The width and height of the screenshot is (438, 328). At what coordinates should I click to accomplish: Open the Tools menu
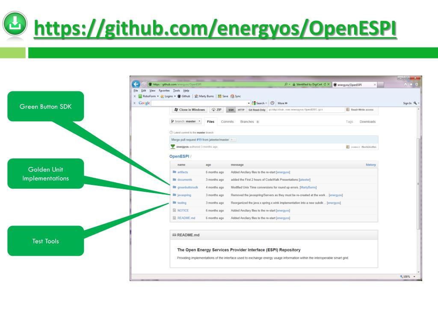177,91
